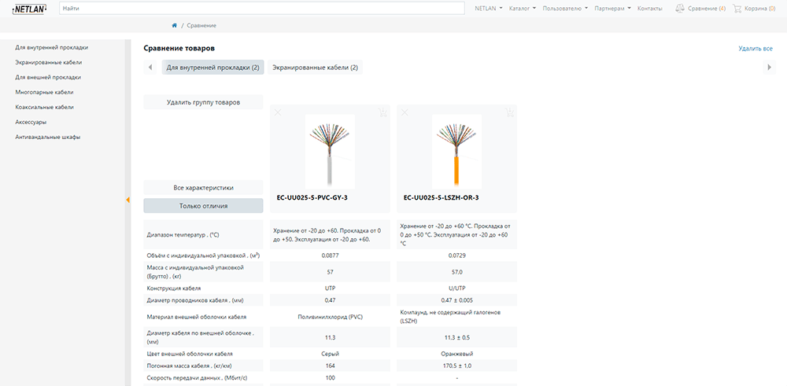Click the Серый color value
This screenshot has height=386, width=787.
[x=330, y=354]
